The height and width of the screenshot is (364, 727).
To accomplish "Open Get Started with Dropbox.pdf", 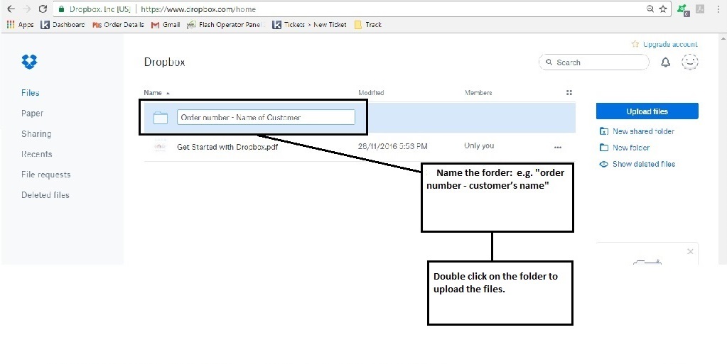I will tap(227, 147).
